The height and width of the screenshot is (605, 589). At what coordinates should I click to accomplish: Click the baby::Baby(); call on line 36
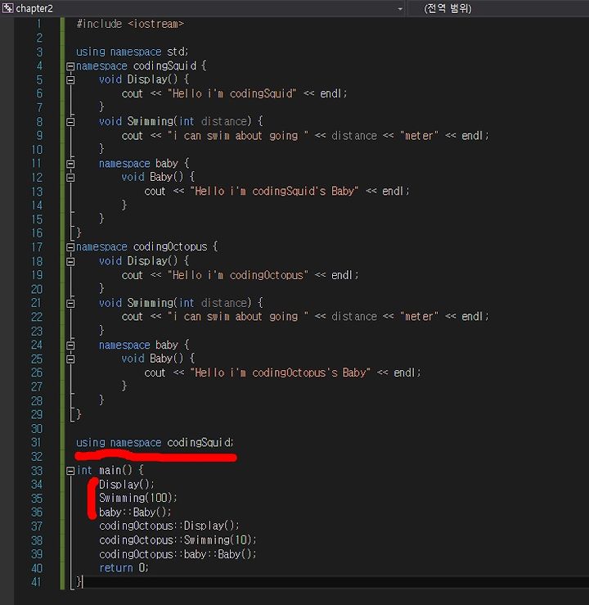point(135,512)
